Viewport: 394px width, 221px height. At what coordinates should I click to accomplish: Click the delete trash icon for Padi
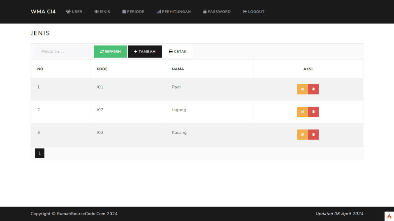click(x=314, y=89)
